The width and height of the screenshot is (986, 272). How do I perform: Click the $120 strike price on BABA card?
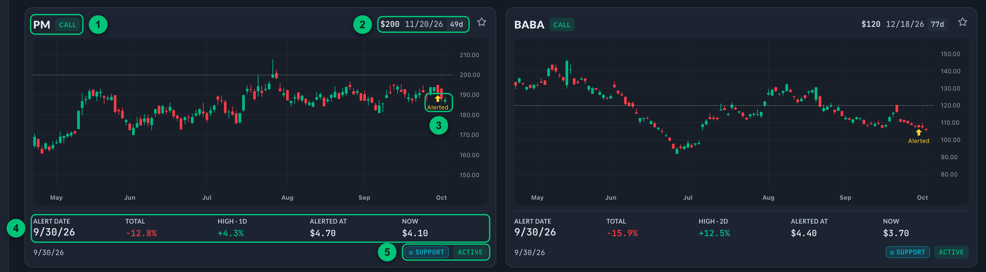coord(871,24)
